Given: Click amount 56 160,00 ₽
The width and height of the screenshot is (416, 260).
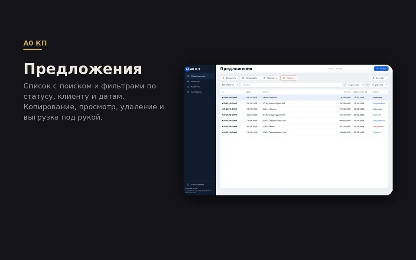Looking at the screenshot, I should click(345, 127).
